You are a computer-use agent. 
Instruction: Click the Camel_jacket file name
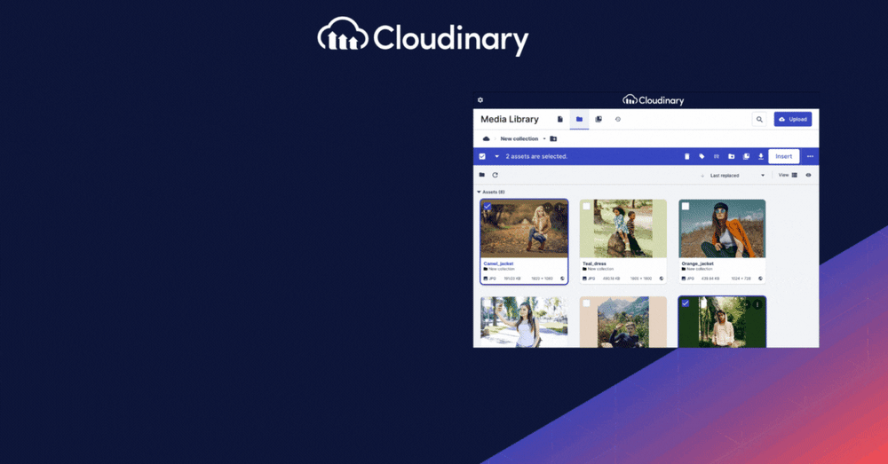click(x=498, y=263)
